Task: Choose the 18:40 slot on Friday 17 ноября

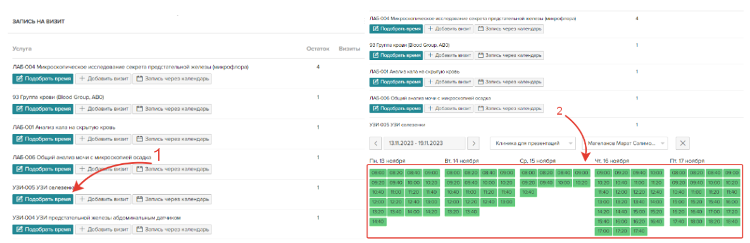Action: point(732,222)
